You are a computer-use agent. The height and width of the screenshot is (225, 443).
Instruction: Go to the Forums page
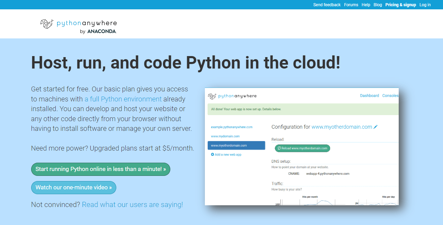(x=351, y=5)
